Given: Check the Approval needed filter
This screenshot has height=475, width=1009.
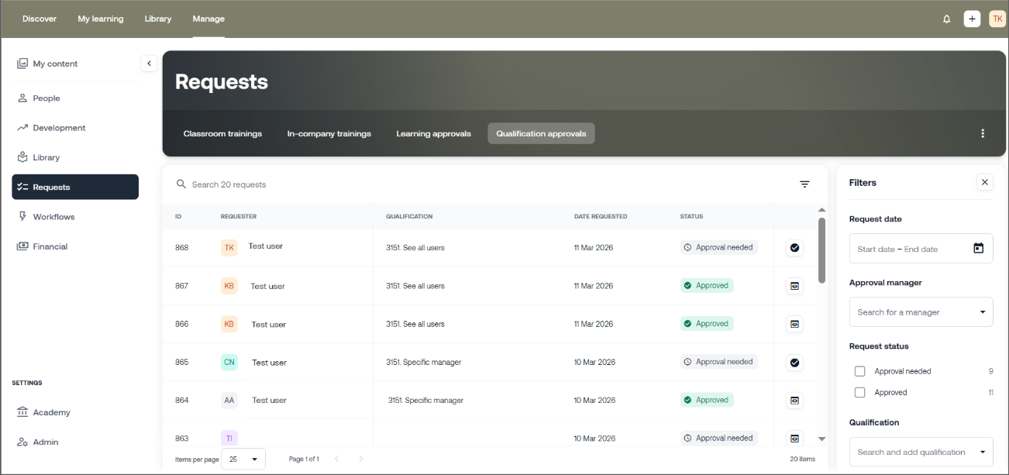Looking at the screenshot, I should 859,371.
